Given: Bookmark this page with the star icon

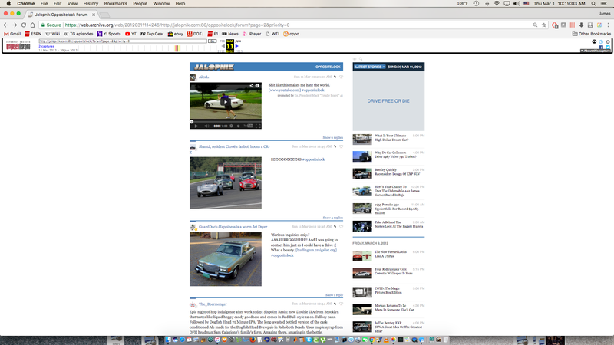Looking at the screenshot, I should pos(544,25).
